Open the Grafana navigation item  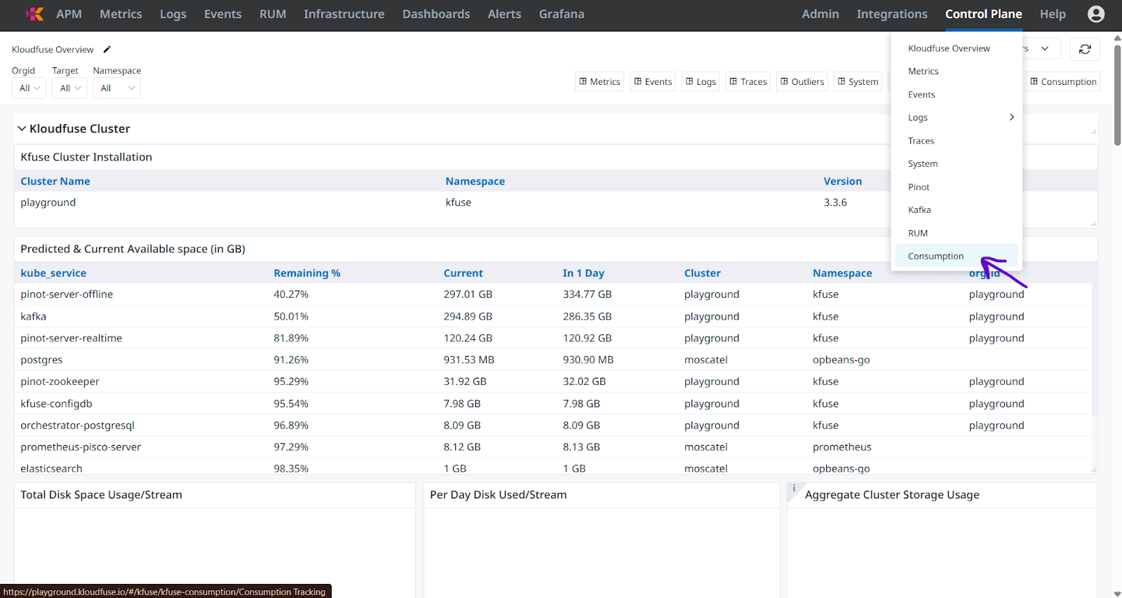(562, 14)
